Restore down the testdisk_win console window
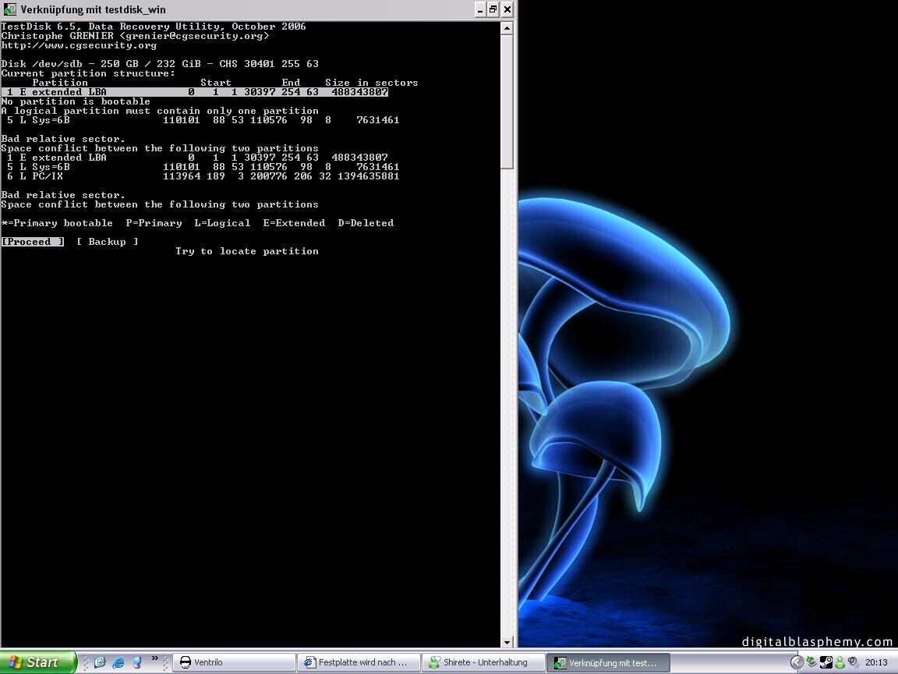The image size is (898, 674). click(x=493, y=9)
